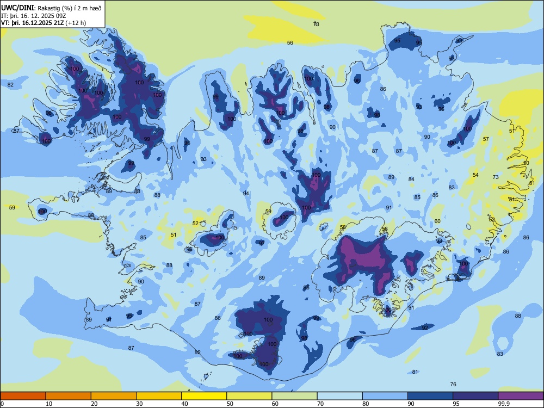This screenshot has height=408, width=544.
Task: Select the indigo 95–99.9 legend swatch
Action: pos(475,396)
